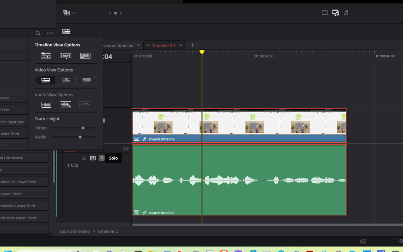Open the effects search magnifier
403x252 pixels.
(x=38, y=33)
